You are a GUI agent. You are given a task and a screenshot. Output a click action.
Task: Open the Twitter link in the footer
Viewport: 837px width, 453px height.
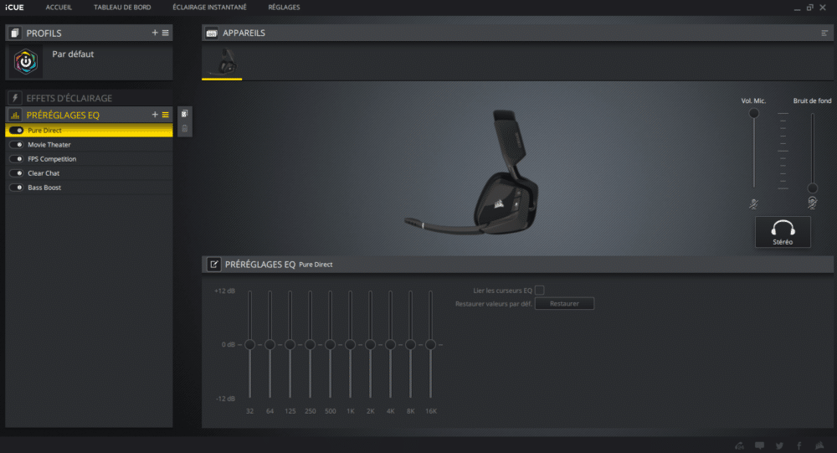779,445
